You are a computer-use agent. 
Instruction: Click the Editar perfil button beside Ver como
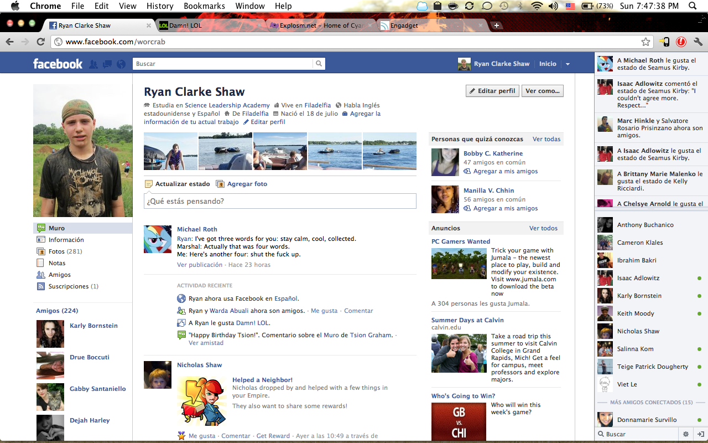click(492, 91)
